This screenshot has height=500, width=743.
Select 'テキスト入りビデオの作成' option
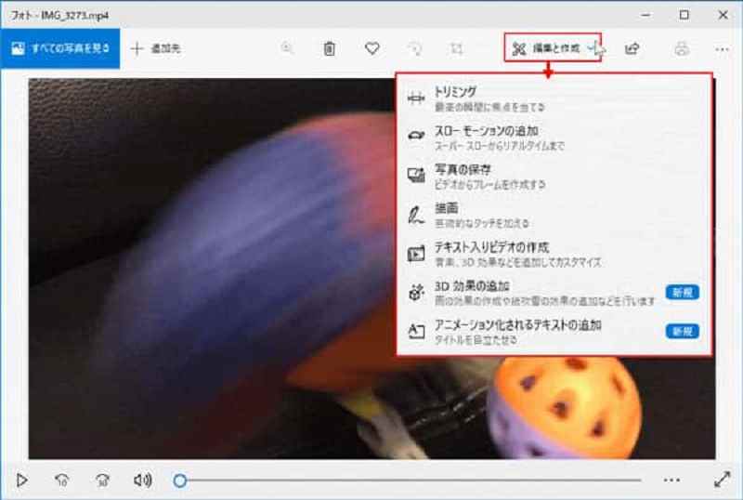pyautogui.click(x=554, y=254)
